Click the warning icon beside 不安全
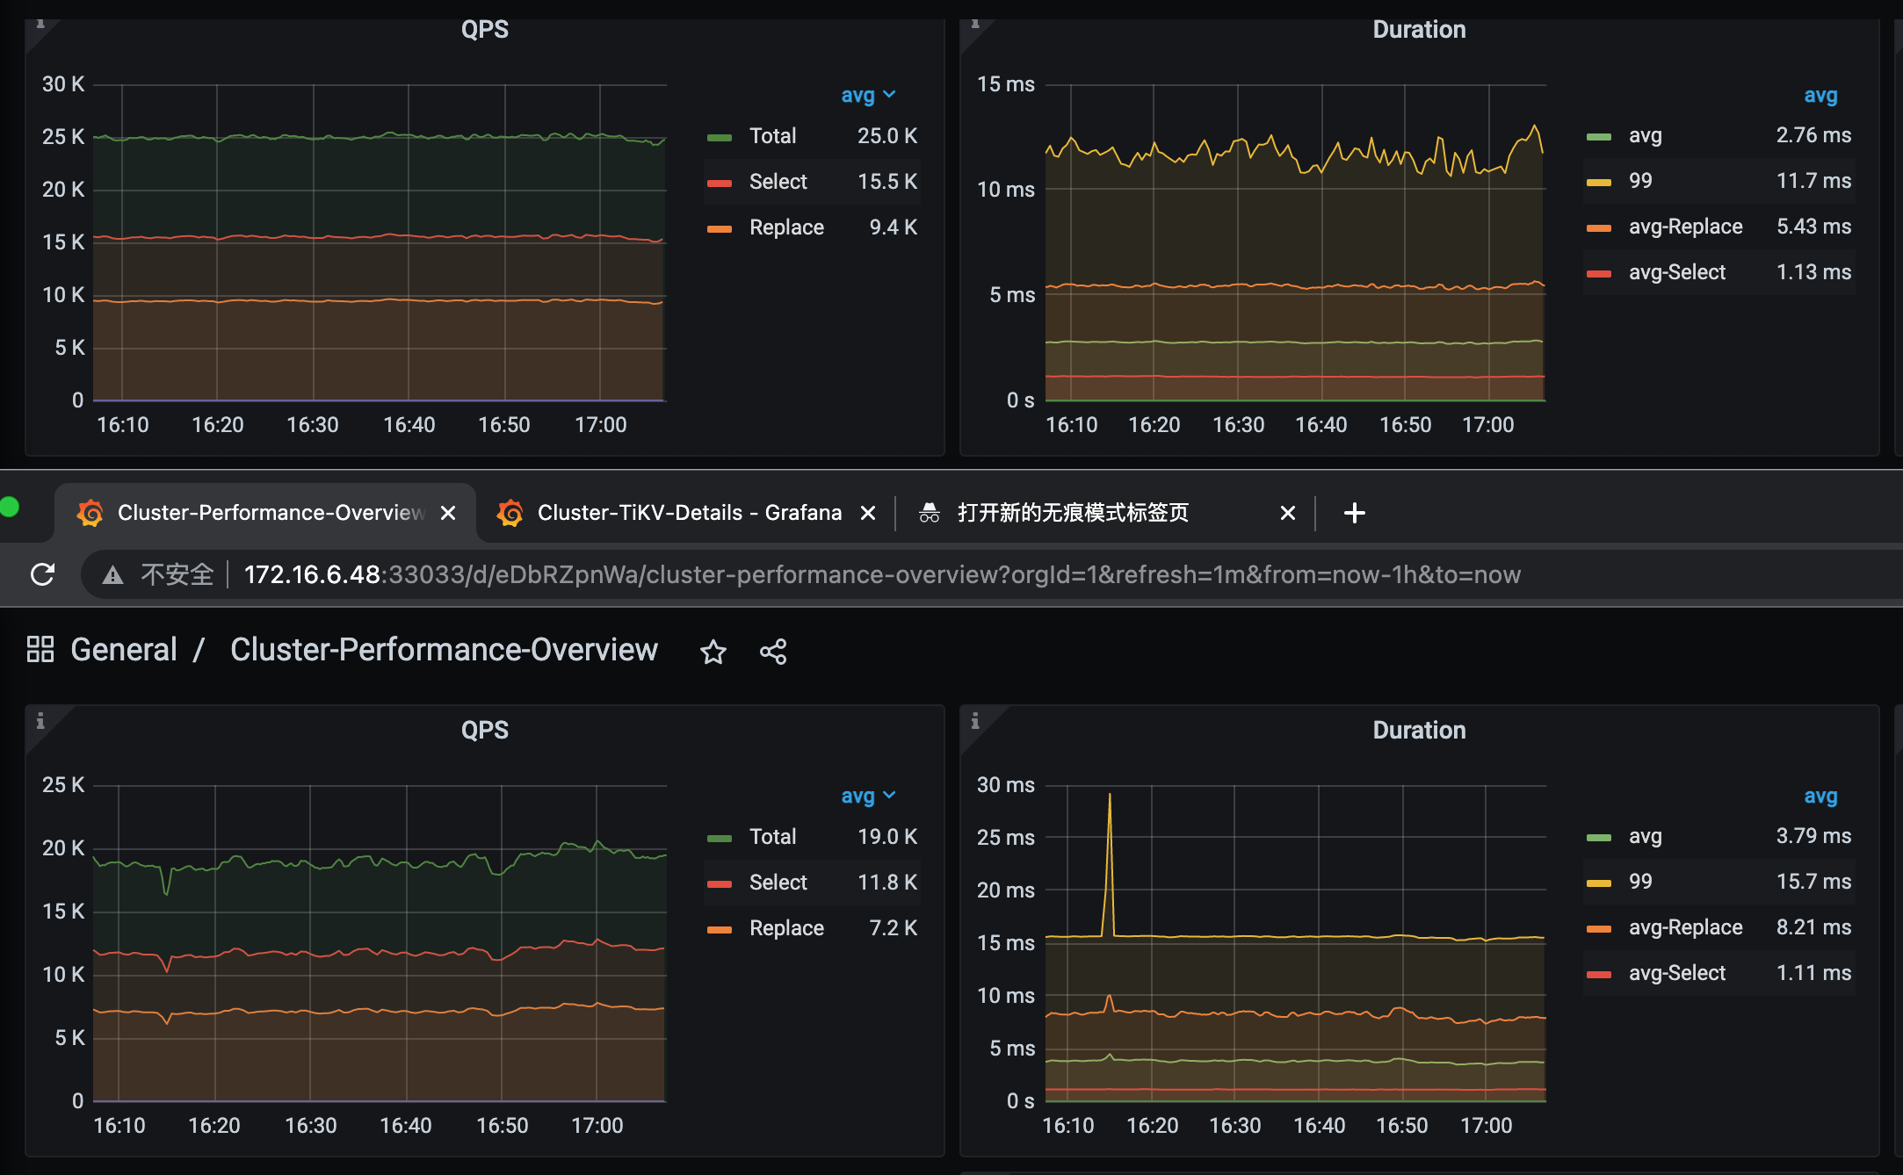Viewport: 1903px width, 1175px height. pyautogui.click(x=114, y=574)
